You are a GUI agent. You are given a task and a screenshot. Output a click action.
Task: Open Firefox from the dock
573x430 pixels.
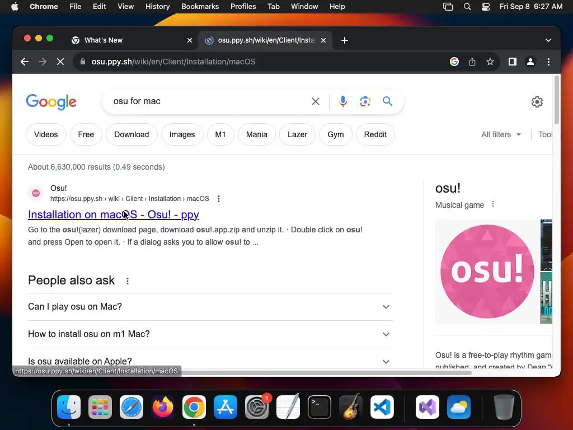(163, 407)
